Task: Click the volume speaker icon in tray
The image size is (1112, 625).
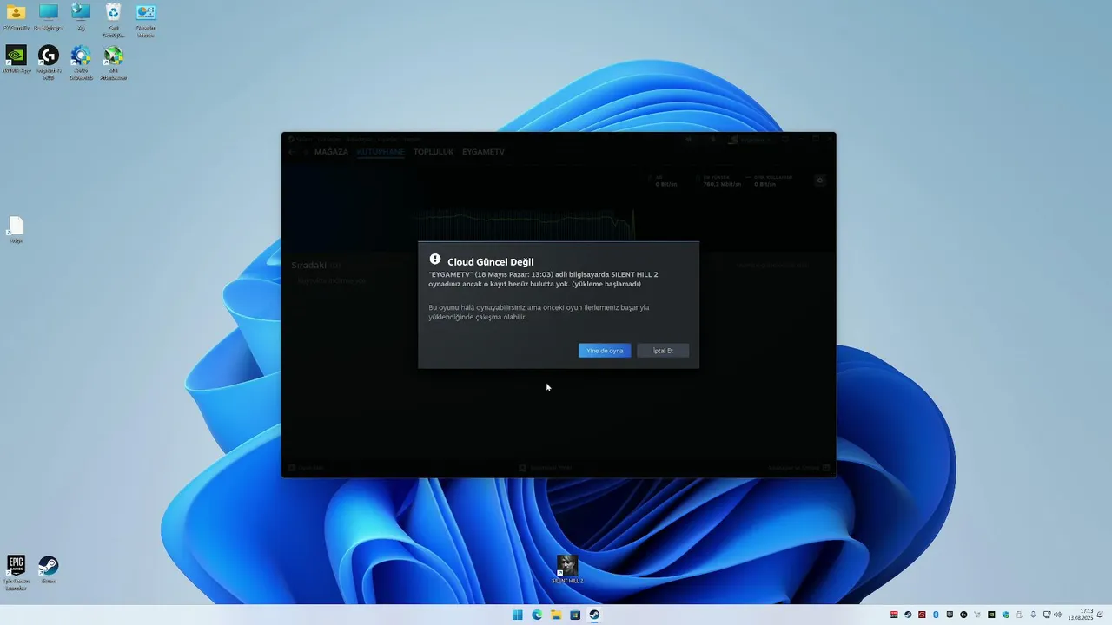Action: coord(1057,615)
